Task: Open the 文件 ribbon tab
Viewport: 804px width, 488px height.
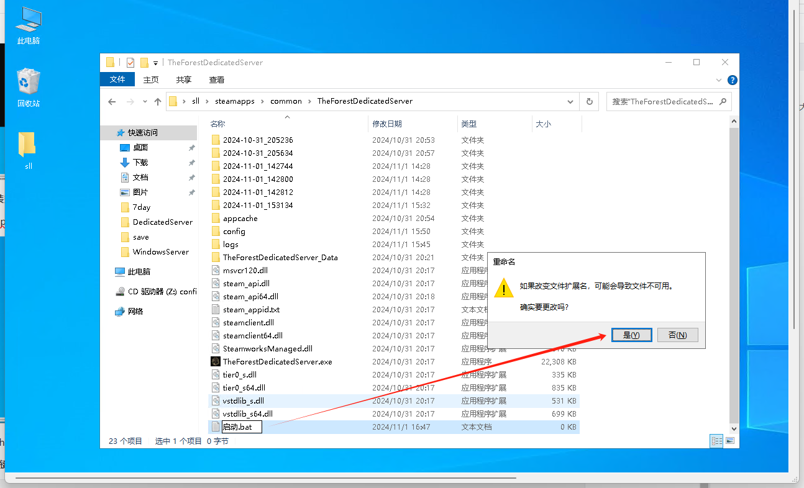Action: (117, 79)
